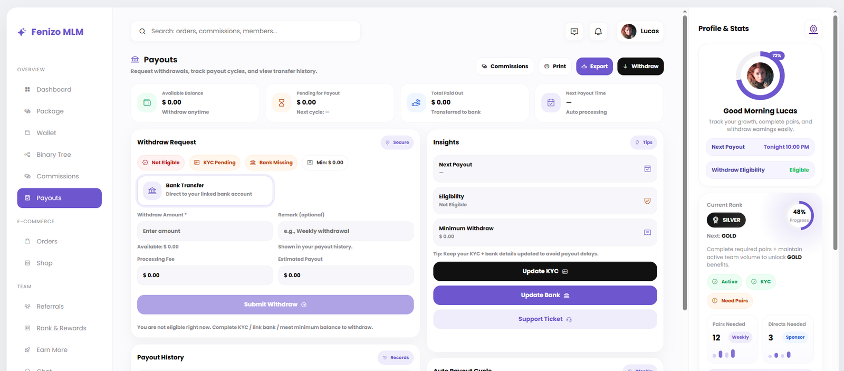This screenshot has height=371, width=844.
Task: Click the Fenizo MLM logo icon
Action: pyautogui.click(x=22, y=32)
